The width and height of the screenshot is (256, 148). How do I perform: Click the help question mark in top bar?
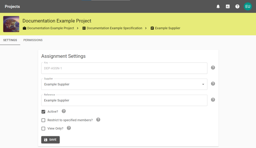[x=237, y=6]
